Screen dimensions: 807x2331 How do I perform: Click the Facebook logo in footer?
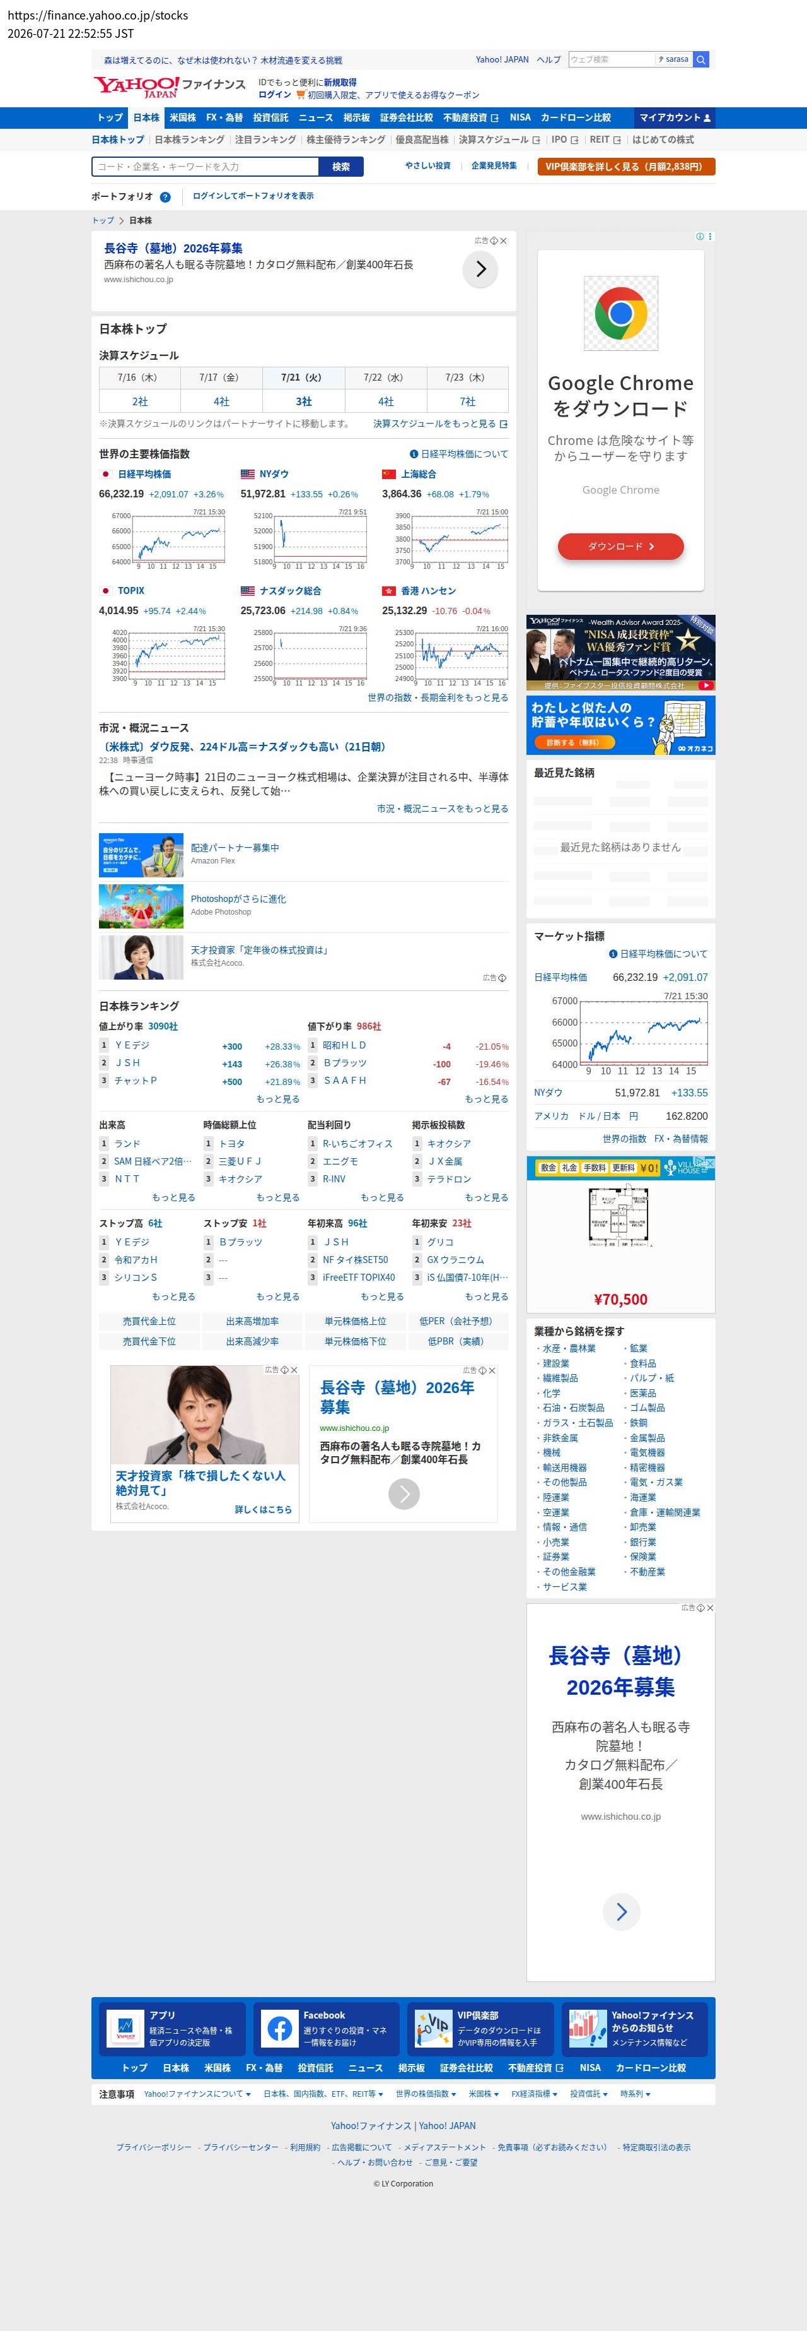pos(279,2028)
